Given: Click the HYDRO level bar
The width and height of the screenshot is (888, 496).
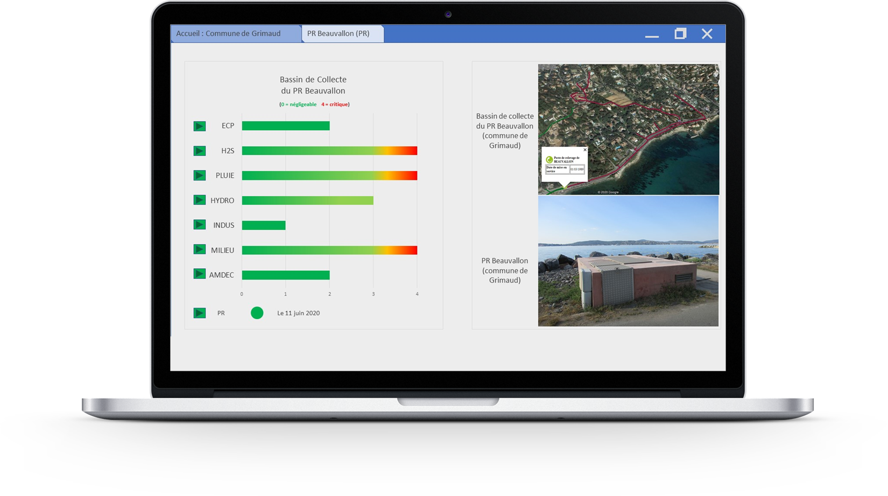Looking at the screenshot, I should pyautogui.click(x=308, y=200).
